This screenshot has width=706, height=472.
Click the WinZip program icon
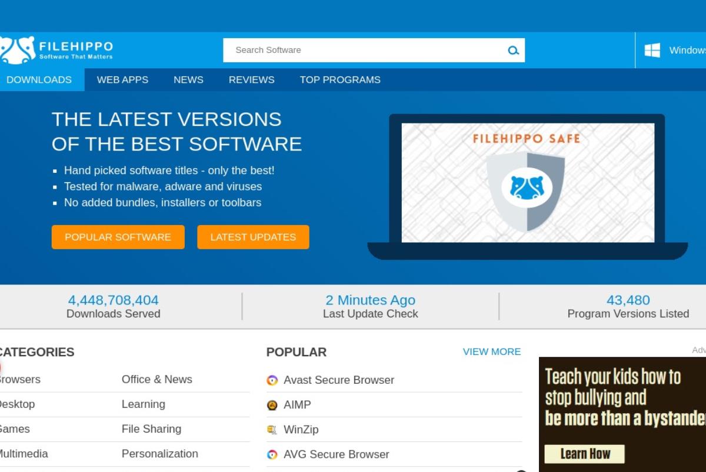[x=272, y=430]
